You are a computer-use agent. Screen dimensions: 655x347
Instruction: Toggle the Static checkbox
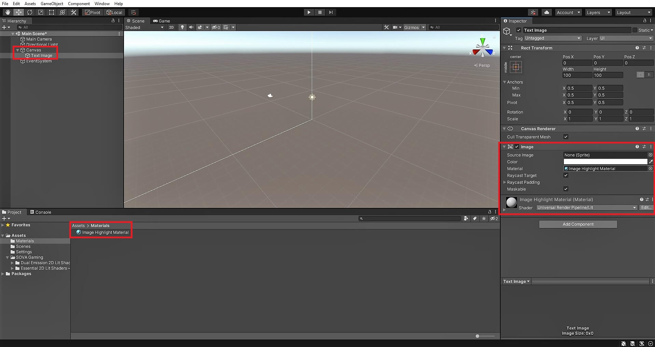coord(635,30)
